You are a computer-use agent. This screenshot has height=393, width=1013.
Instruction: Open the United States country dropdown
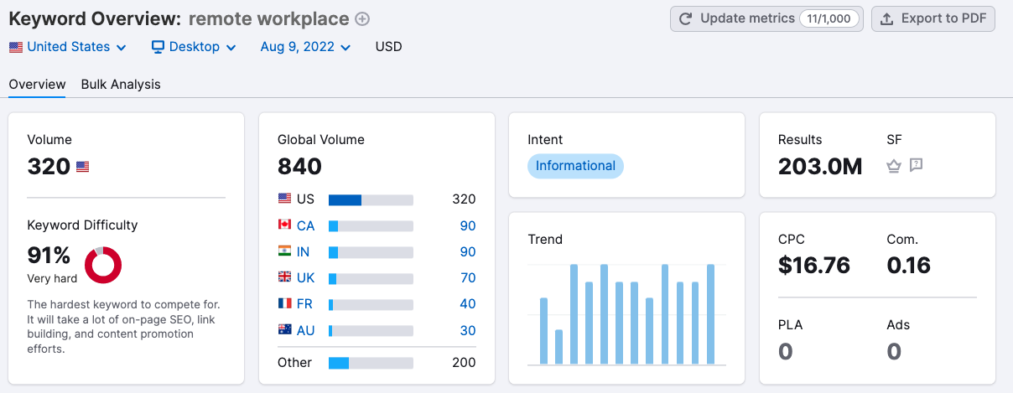(68, 47)
